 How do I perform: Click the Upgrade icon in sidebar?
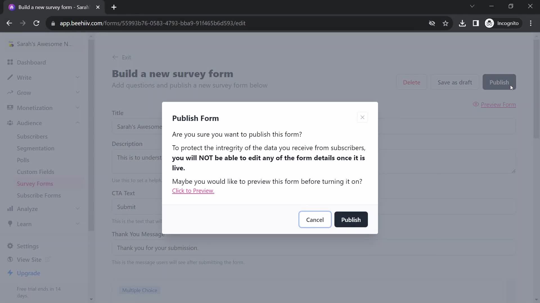[10, 273]
